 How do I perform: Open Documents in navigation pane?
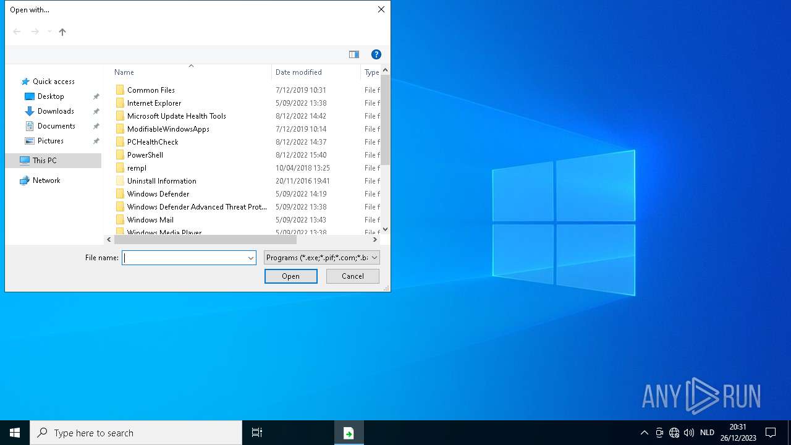click(x=56, y=126)
